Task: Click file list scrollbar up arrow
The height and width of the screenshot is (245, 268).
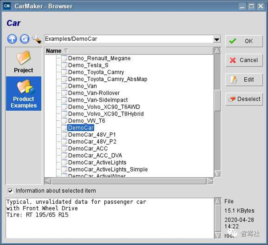Action: (x=217, y=51)
